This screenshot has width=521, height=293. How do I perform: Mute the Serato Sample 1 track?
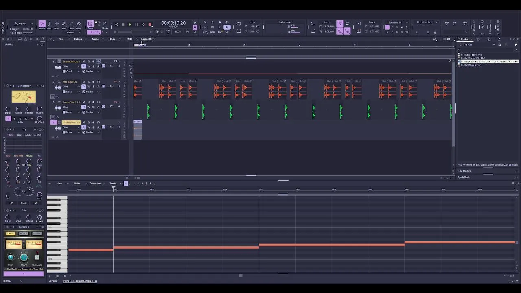(x=84, y=61)
